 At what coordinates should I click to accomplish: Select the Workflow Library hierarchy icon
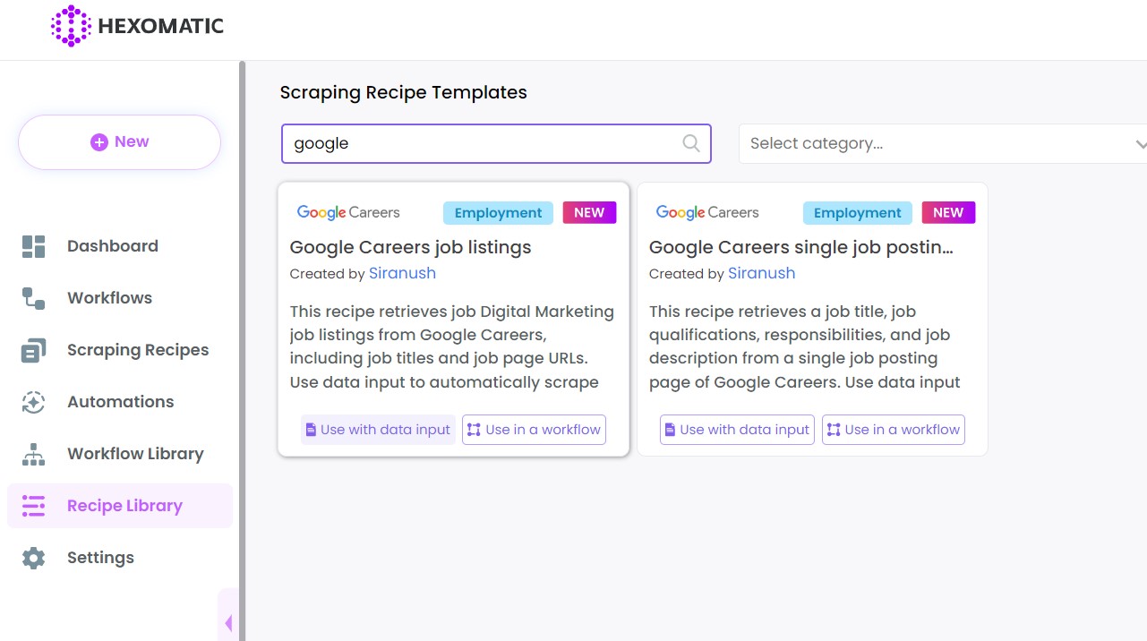point(33,453)
